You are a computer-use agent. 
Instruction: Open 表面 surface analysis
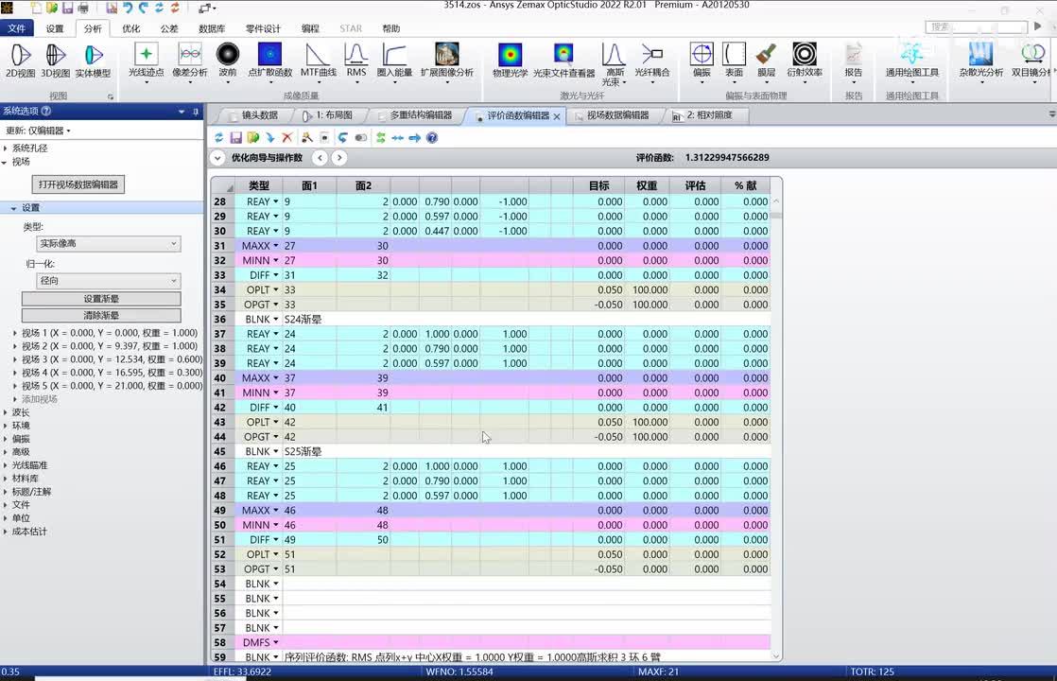[x=734, y=62]
